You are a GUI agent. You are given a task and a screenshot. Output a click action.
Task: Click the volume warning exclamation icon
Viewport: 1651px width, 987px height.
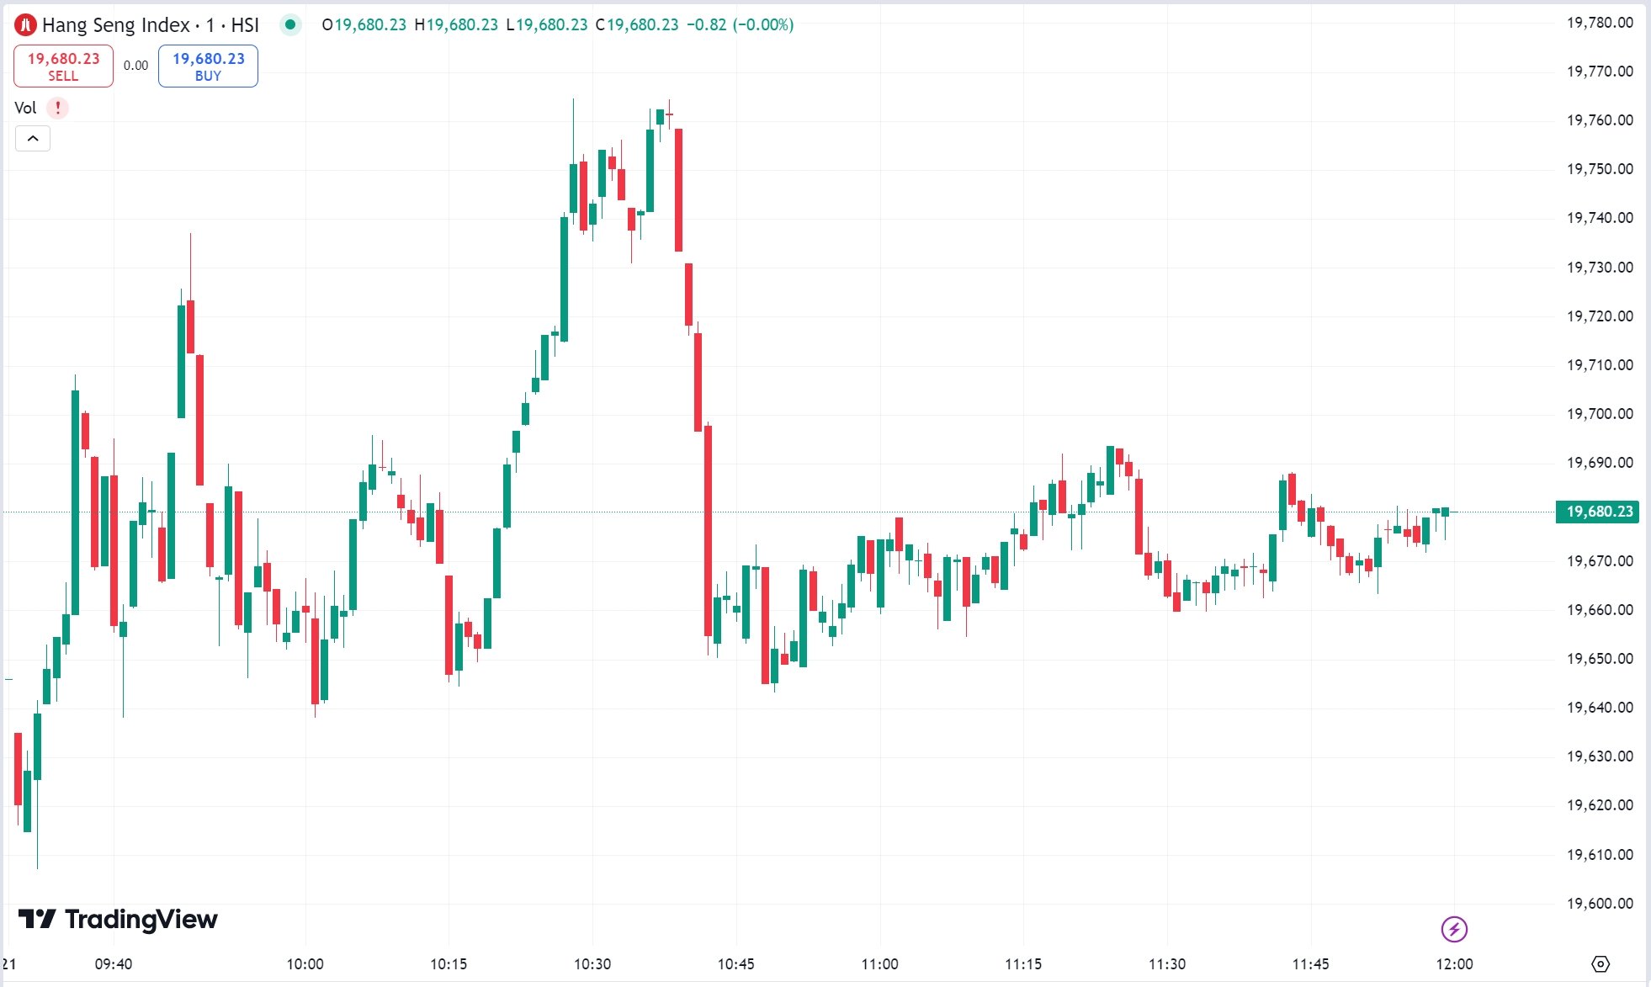(x=57, y=108)
